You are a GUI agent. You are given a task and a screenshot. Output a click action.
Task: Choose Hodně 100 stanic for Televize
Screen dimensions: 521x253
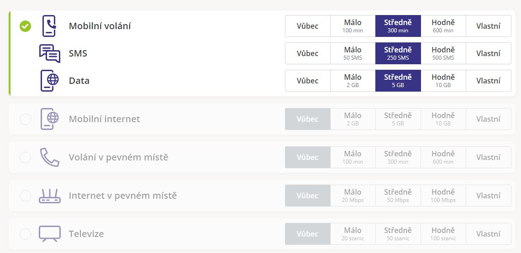pos(443,234)
